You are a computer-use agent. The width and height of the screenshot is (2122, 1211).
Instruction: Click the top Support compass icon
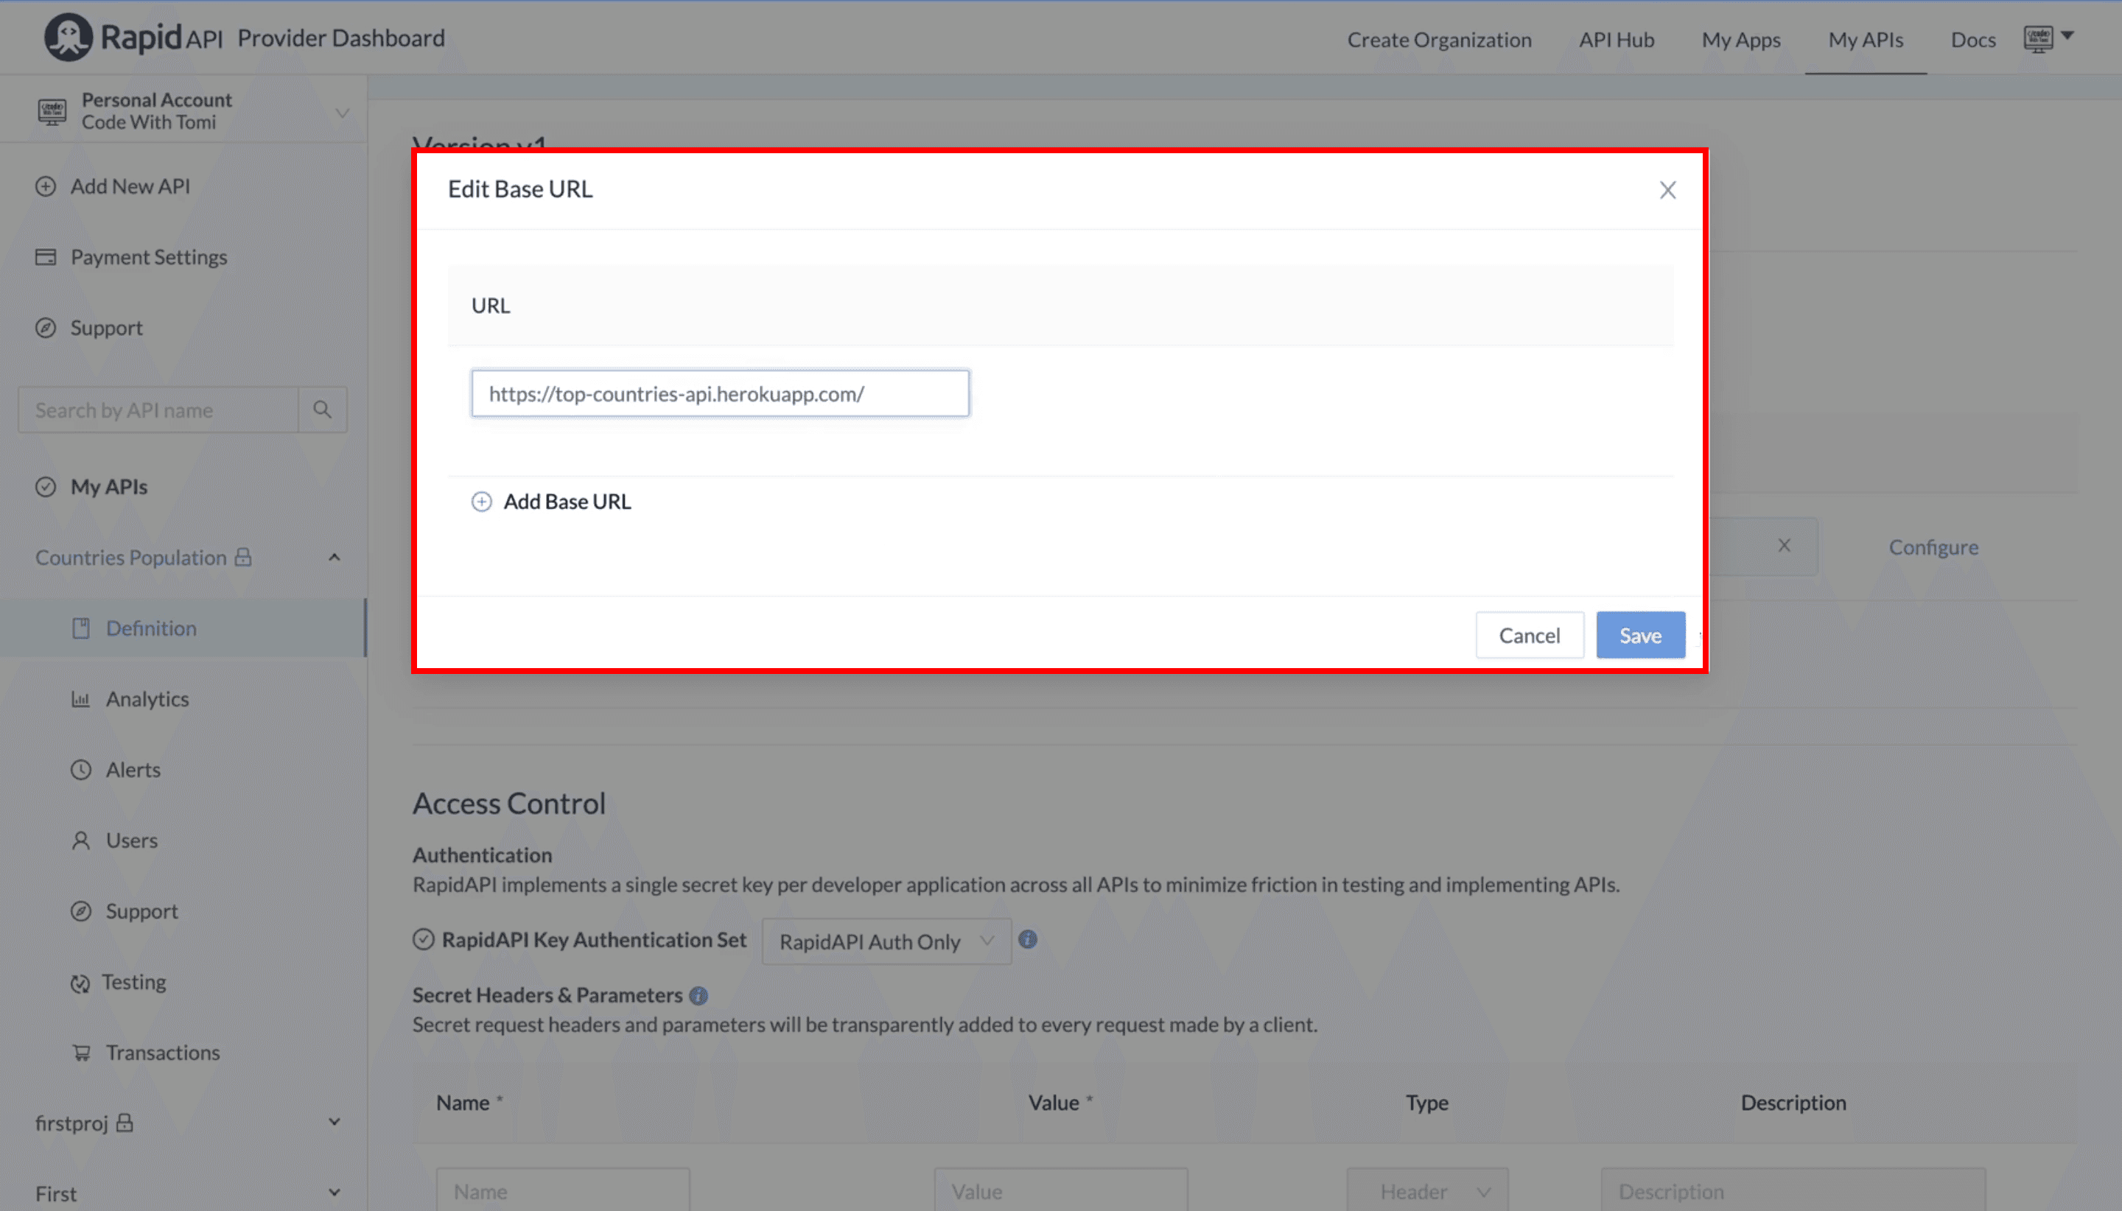46,328
